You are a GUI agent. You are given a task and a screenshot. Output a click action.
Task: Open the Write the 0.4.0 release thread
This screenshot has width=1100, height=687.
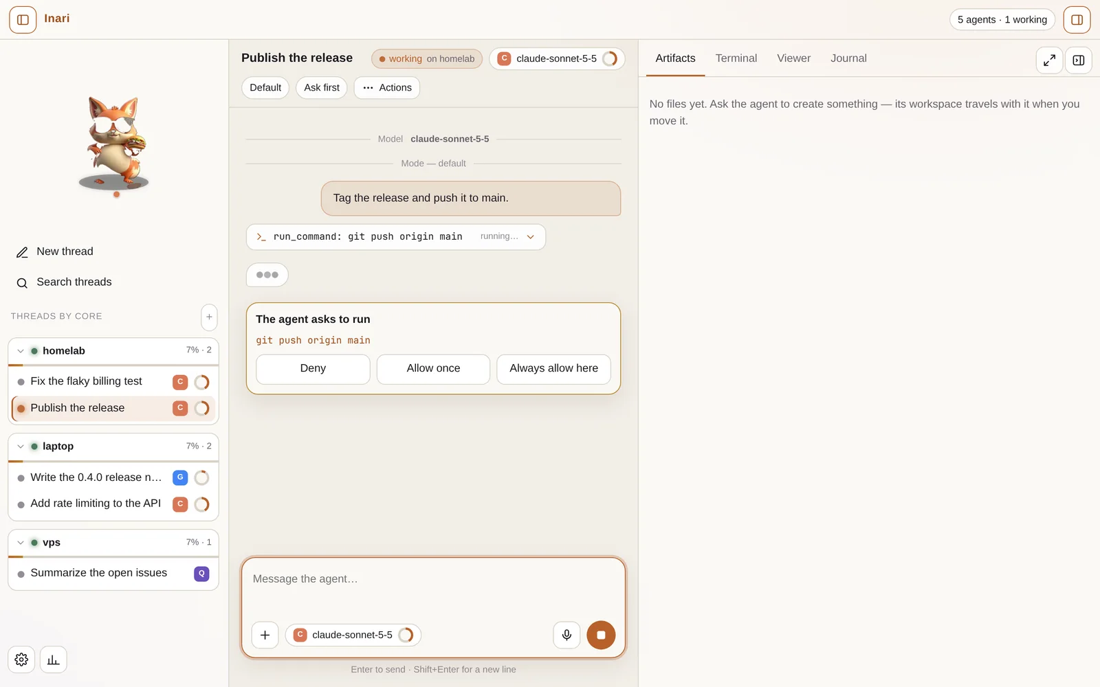(113, 477)
